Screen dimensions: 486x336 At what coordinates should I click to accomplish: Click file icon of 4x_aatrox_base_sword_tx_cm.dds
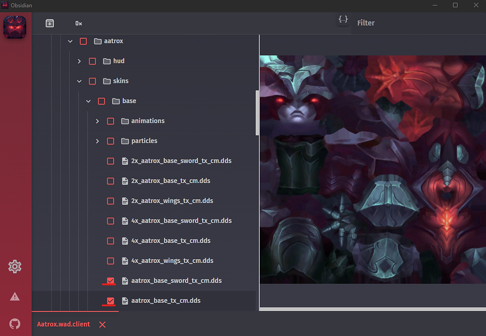coord(125,221)
